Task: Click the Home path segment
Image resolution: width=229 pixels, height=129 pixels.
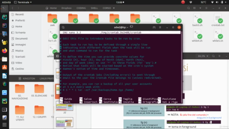Action: [x=51, y=8]
